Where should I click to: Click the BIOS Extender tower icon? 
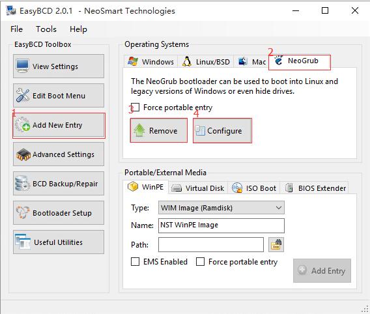[x=289, y=188]
